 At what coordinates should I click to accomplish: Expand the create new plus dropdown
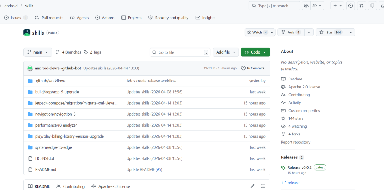(337, 6)
